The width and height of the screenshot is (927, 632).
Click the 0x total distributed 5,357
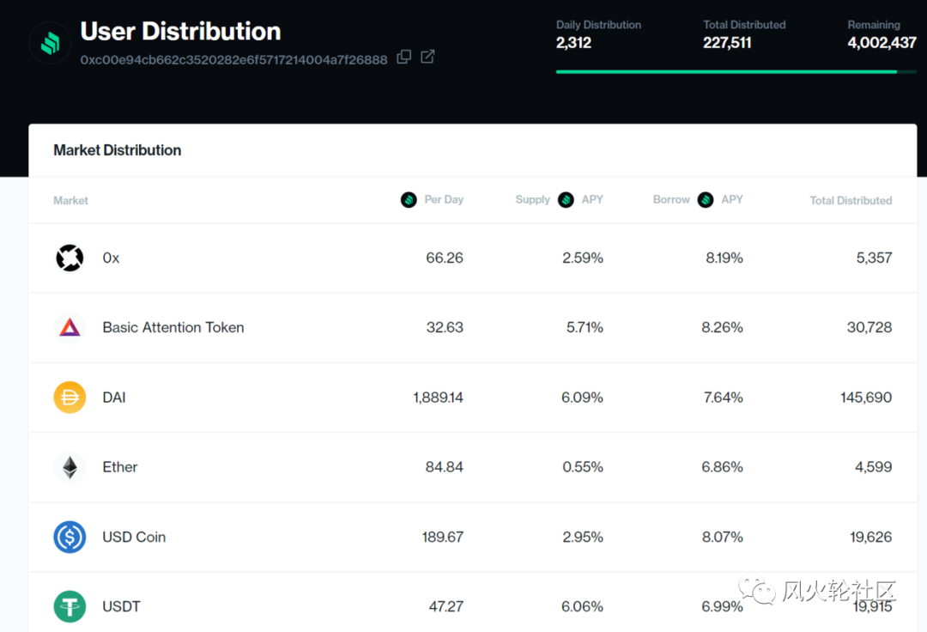pos(874,258)
